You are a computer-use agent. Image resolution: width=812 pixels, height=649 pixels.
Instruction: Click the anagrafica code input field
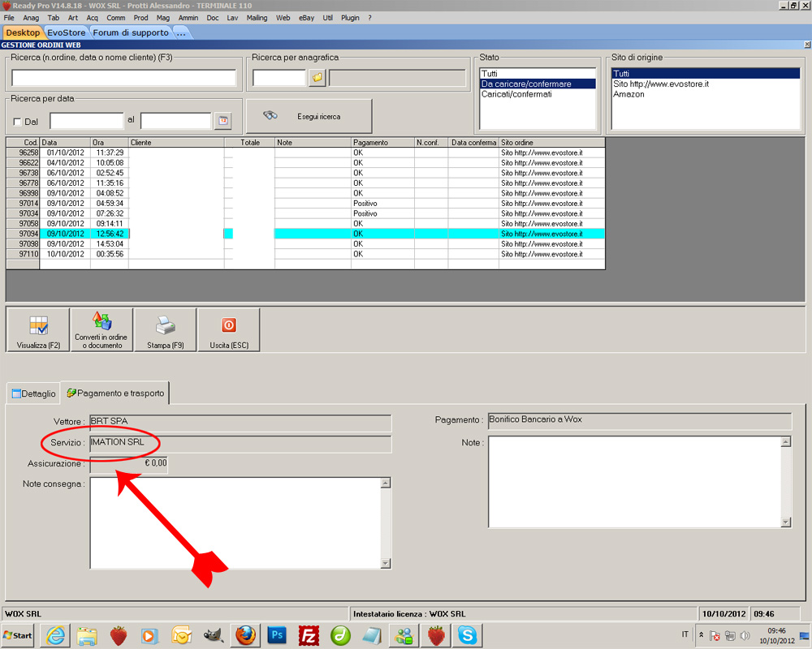[279, 78]
